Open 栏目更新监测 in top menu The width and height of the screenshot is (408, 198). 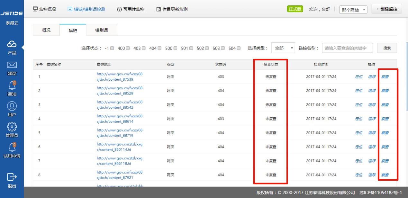tap(175, 9)
